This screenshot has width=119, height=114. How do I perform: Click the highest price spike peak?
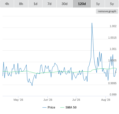[92, 23]
